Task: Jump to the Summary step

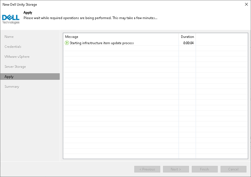Action: click(12, 87)
